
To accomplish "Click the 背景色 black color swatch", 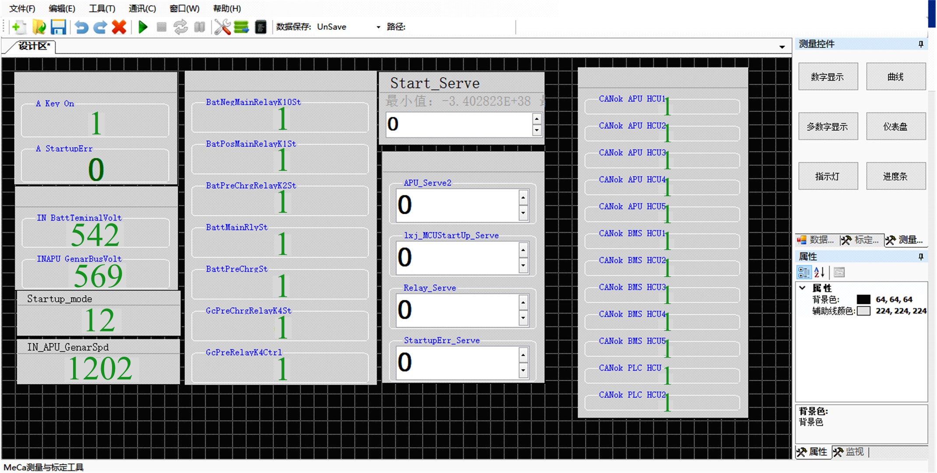I will tap(863, 299).
